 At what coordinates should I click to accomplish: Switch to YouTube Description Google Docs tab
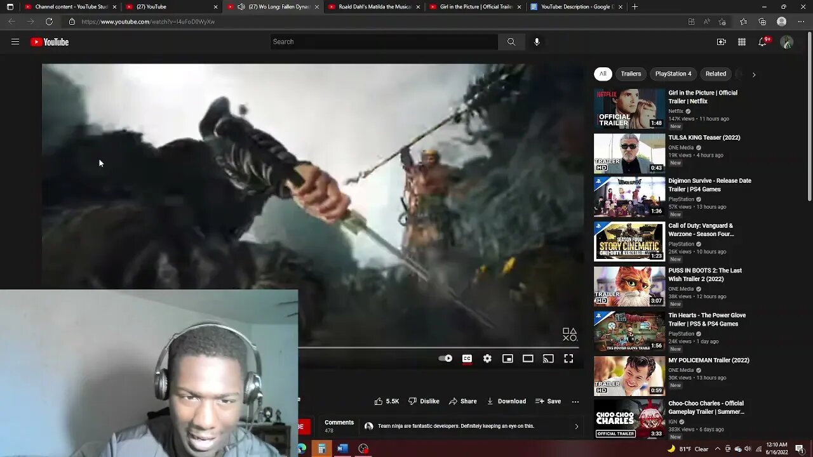coord(577,7)
